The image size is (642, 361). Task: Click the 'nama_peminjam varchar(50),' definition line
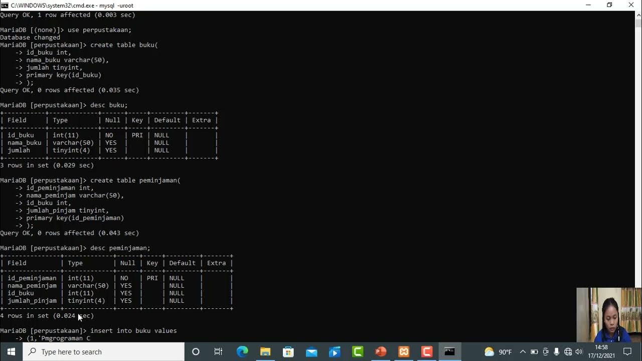[75, 196]
